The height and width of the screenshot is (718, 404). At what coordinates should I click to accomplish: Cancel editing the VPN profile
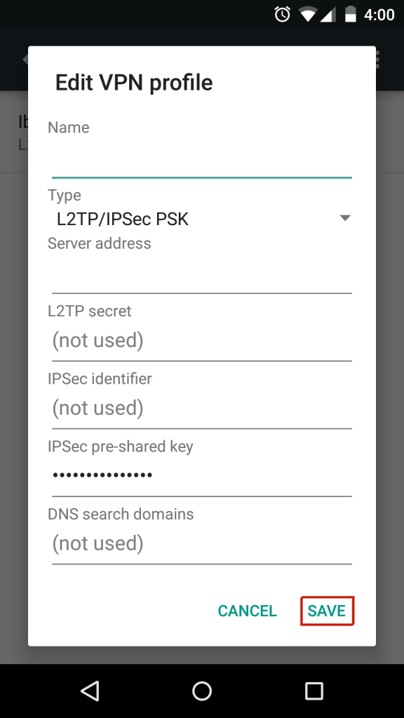[248, 611]
